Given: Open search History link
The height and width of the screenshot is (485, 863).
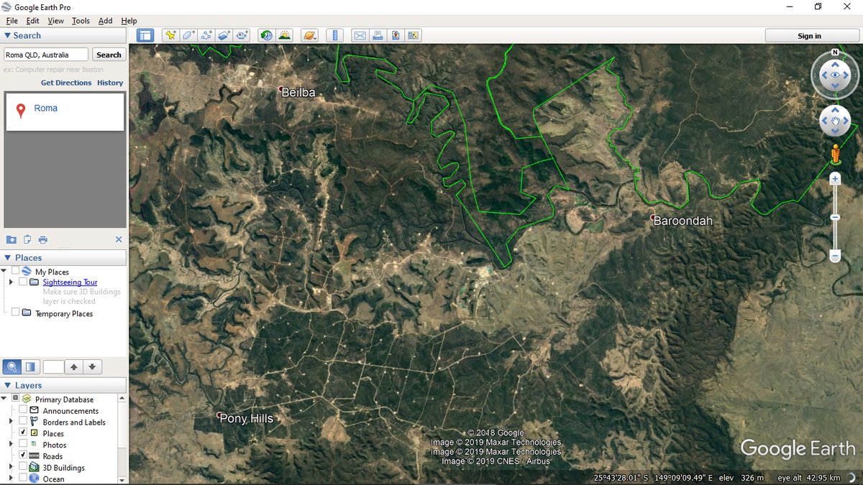Looking at the screenshot, I should [x=110, y=83].
